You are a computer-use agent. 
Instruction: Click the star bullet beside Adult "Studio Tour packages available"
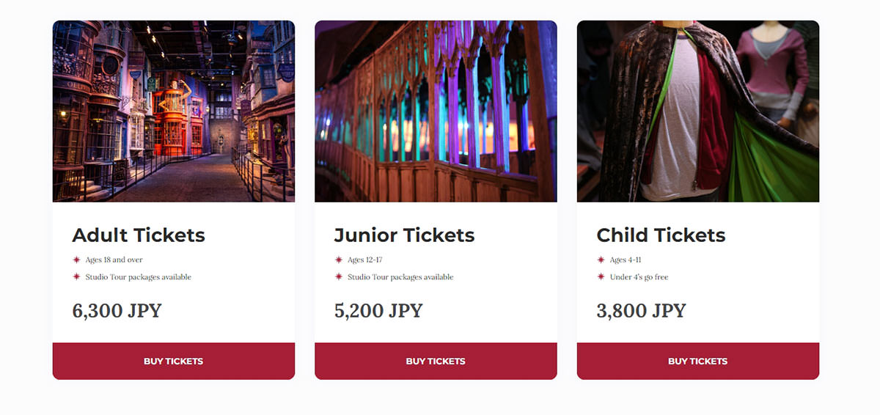(76, 277)
